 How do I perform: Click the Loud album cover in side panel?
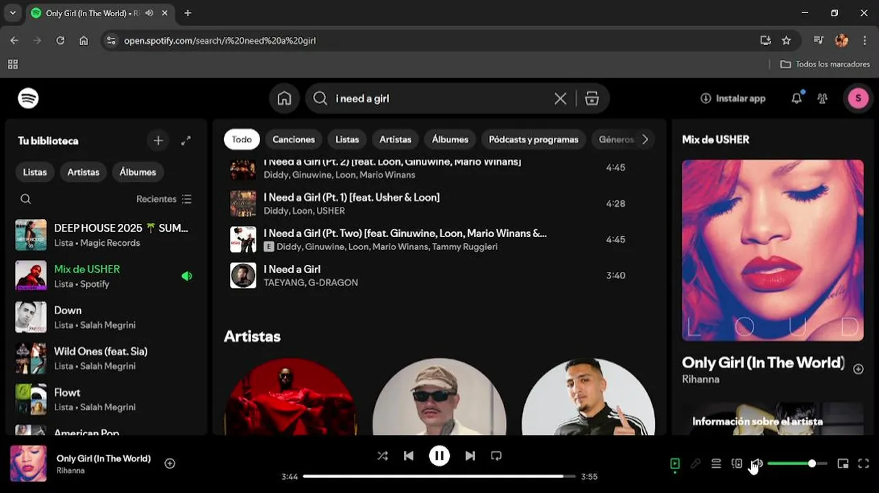pyautogui.click(x=773, y=250)
